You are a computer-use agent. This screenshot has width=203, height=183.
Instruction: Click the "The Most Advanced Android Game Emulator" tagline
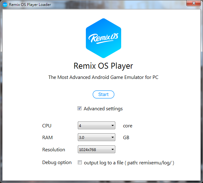103,77
